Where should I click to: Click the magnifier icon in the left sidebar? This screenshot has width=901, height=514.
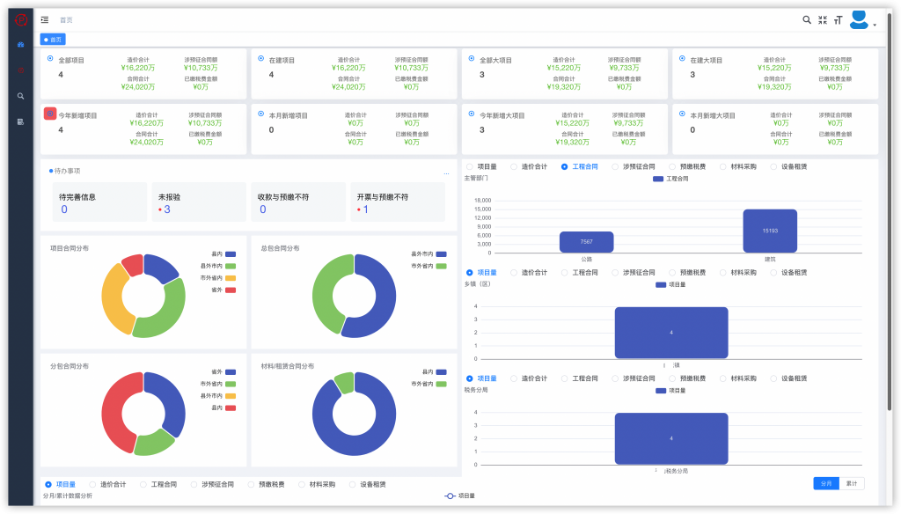20,96
